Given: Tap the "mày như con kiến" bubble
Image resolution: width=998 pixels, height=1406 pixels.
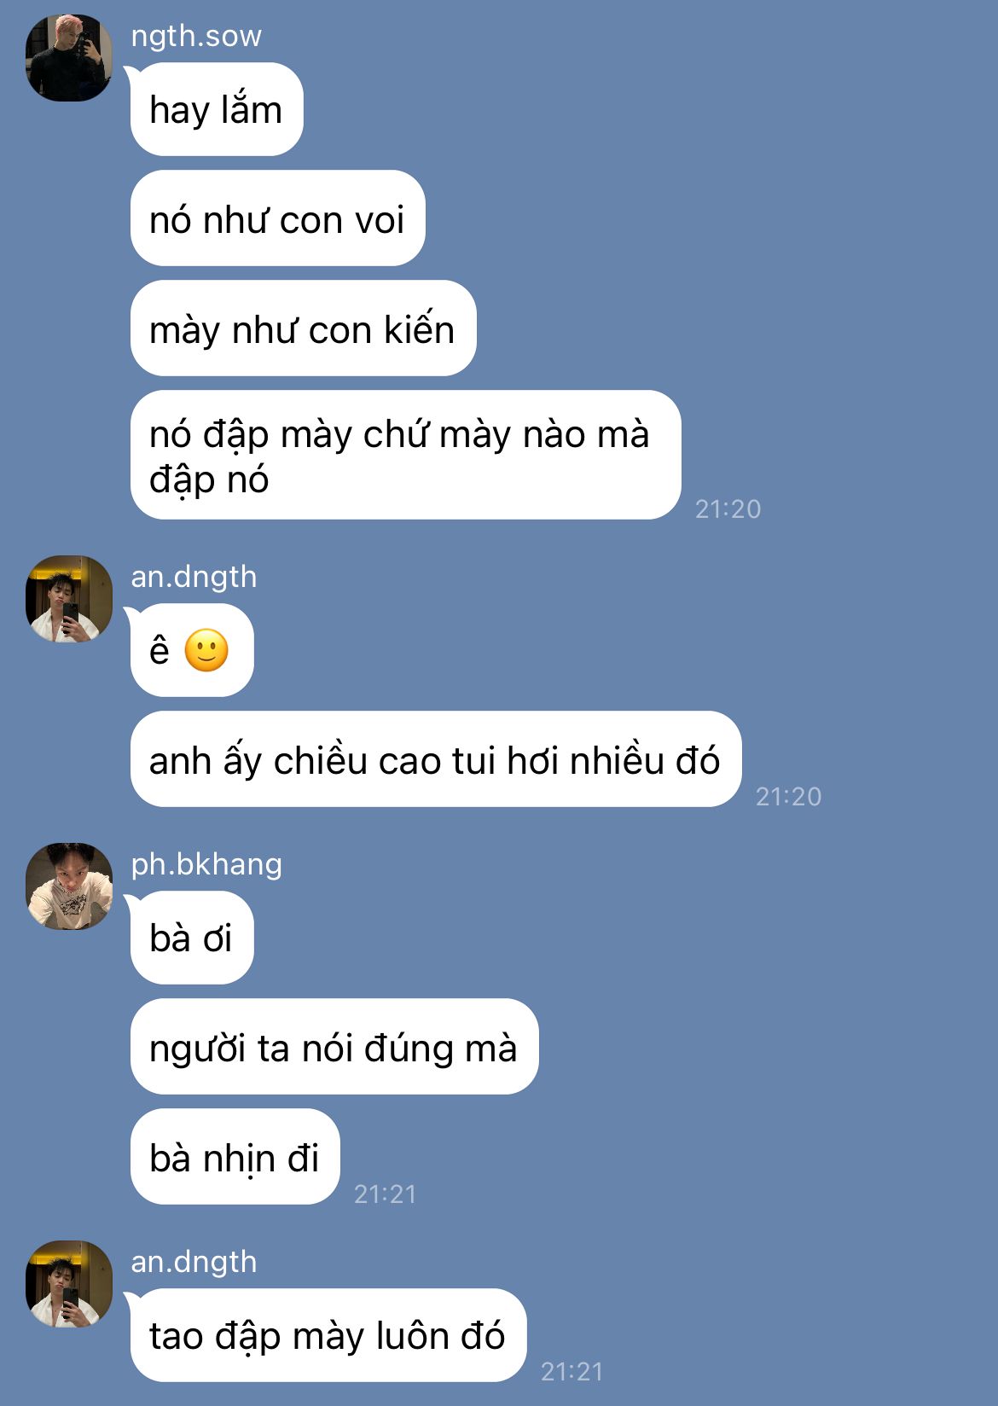Looking at the screenshot, I should click(303, 328).
